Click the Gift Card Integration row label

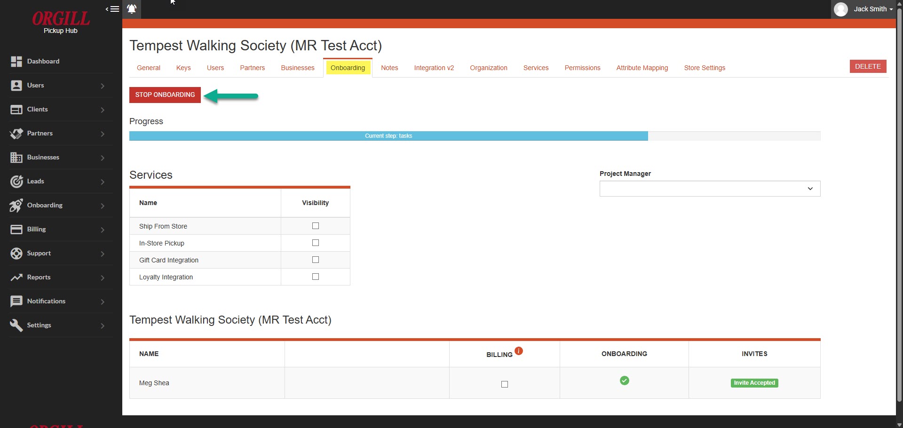tap(169, 260)
